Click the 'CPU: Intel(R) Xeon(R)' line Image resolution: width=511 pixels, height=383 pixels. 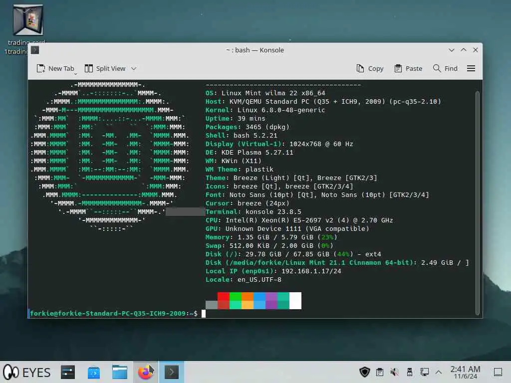(x=299, y=220)
